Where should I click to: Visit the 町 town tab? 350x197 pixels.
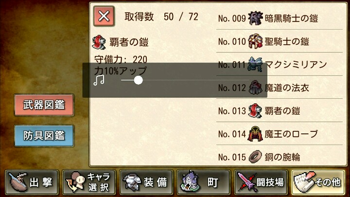coord(204,182)
